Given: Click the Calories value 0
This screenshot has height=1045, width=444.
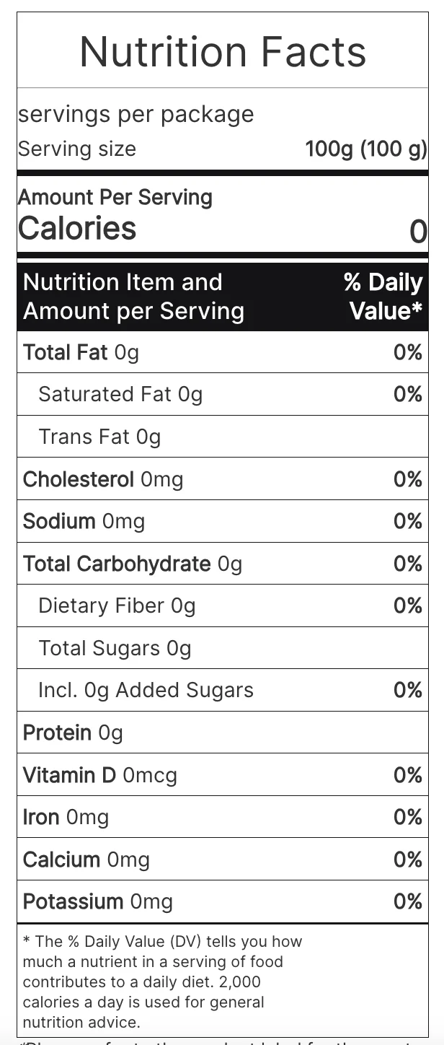Looking at the screenshot, I should (x=419, y=232).
